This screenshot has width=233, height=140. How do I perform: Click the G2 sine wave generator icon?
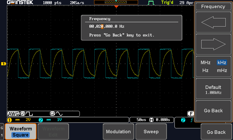(56, 114)
